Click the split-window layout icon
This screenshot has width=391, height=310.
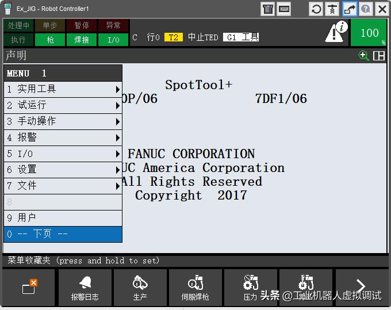(x=378, y=55)
